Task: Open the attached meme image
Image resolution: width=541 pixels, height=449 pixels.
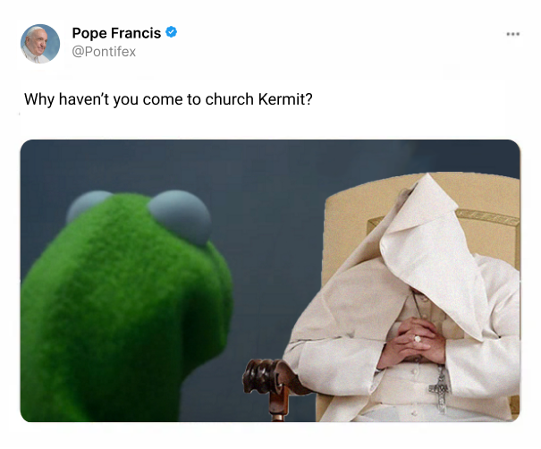Action: point(270,281)
